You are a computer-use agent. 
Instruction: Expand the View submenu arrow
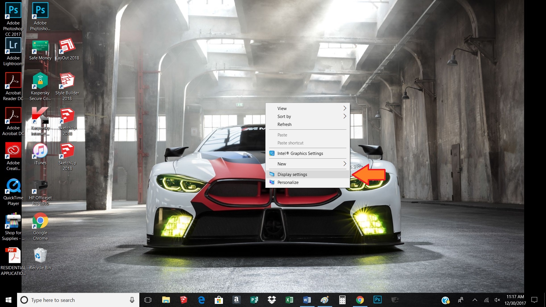pyautogui.click(x=344, y=108)
